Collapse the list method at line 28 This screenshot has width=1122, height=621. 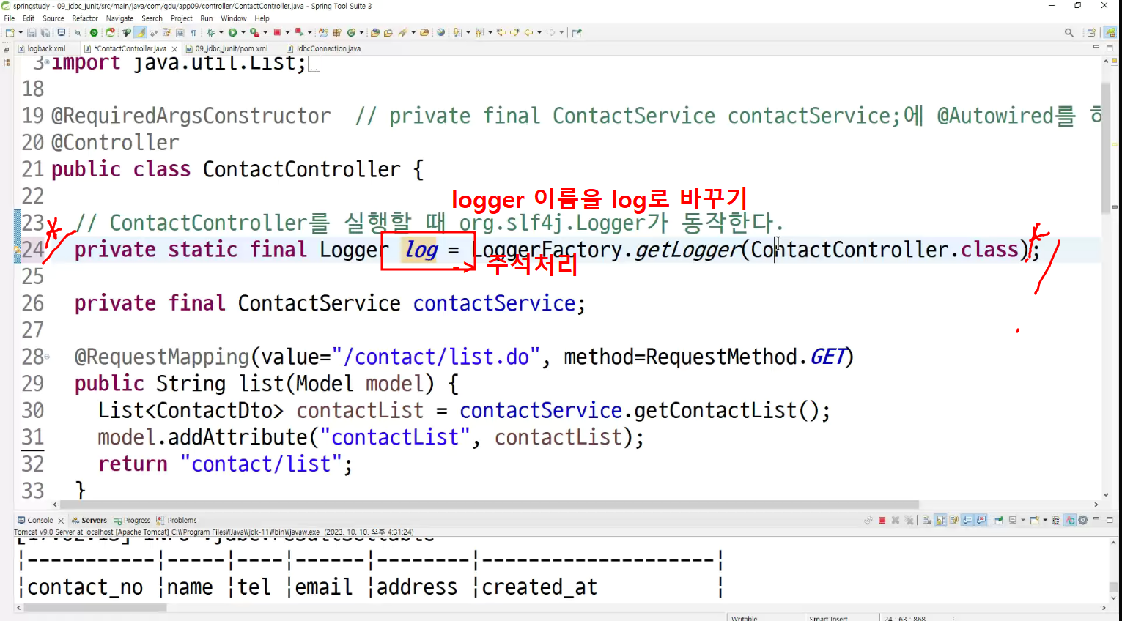[x=48, y=357]
